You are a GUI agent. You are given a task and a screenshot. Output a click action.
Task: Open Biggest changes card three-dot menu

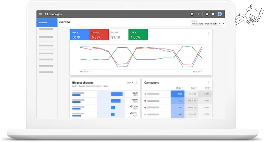click(x=137, y=82)
